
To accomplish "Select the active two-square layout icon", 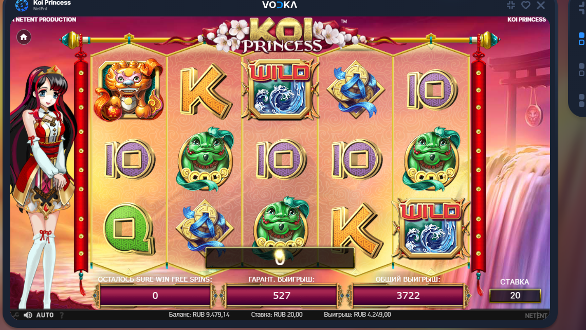I will 581,39.
